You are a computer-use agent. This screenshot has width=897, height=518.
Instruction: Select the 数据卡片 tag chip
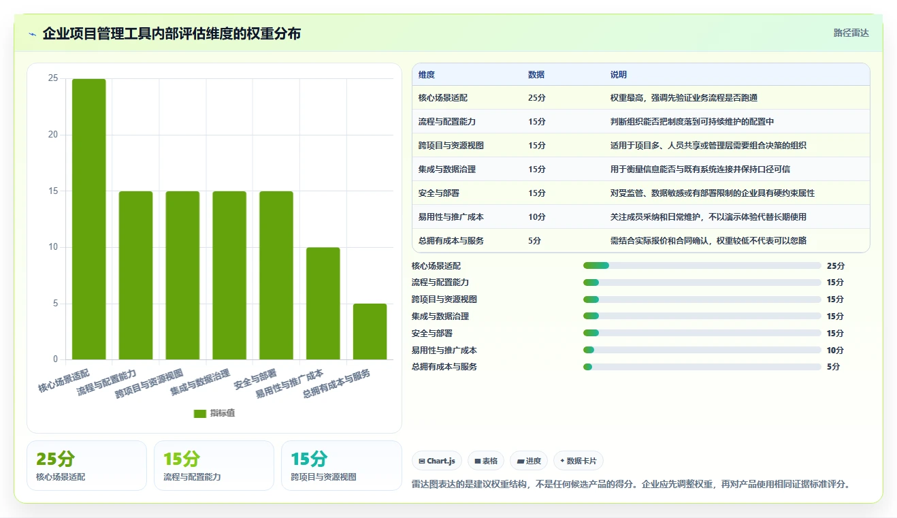(x=578, y=461)
